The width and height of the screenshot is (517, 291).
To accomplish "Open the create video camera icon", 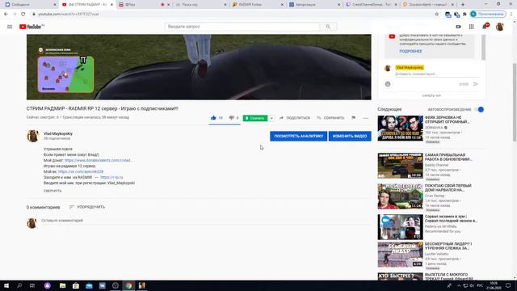I will click(458, 27).
